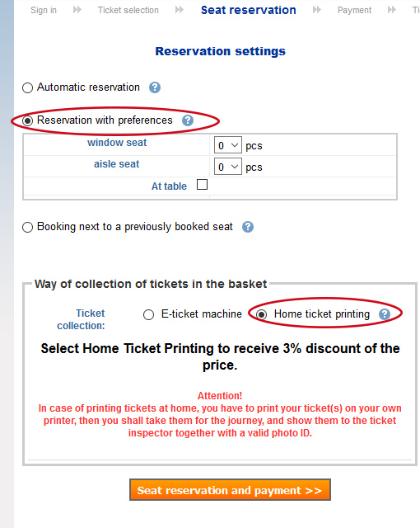
Task: Click help icon beside previously booked seat option
Action: (248, 227)
